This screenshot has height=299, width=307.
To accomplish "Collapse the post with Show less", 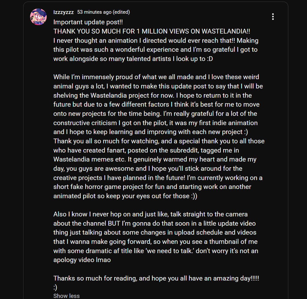I will point(66,296).
